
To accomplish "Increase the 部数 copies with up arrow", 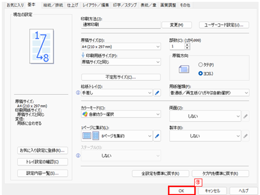I will tap(188, 45).
